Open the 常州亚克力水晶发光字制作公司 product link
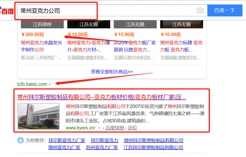246x157 pixels. [41, 46]
